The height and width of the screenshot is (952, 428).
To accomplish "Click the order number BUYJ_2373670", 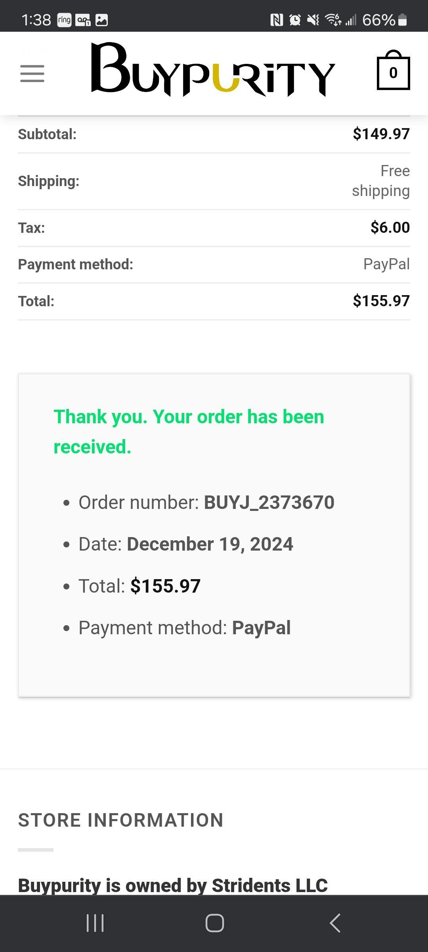I will click(269, 502).
